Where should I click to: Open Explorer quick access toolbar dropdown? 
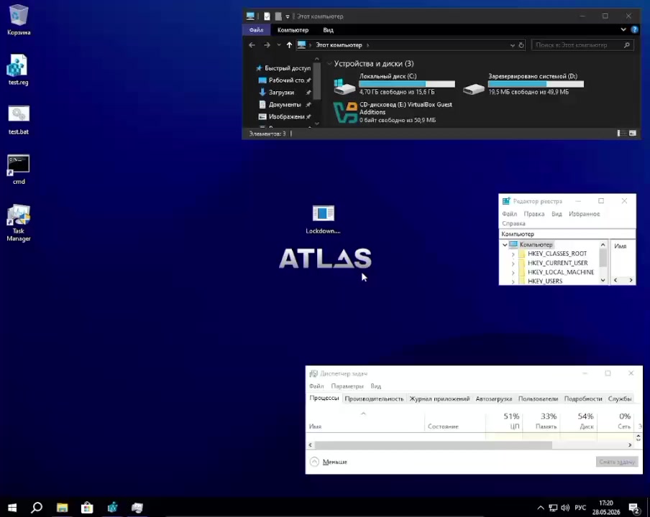tap(288, 17)
